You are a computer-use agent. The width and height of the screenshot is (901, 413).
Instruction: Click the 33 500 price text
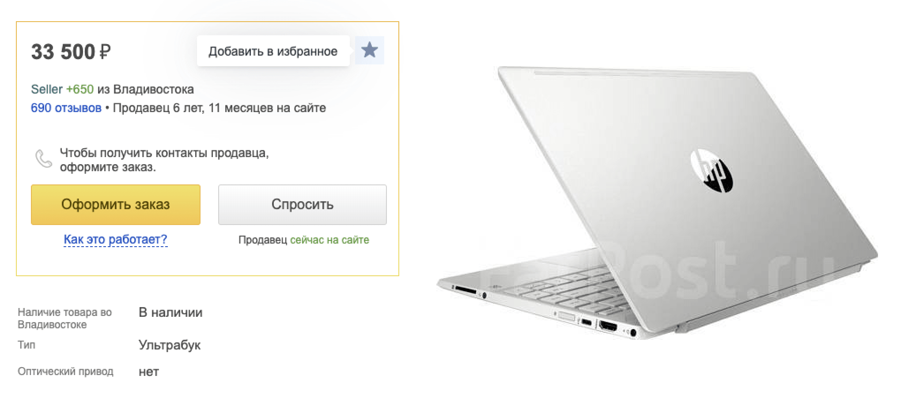(x=63, y=52)
